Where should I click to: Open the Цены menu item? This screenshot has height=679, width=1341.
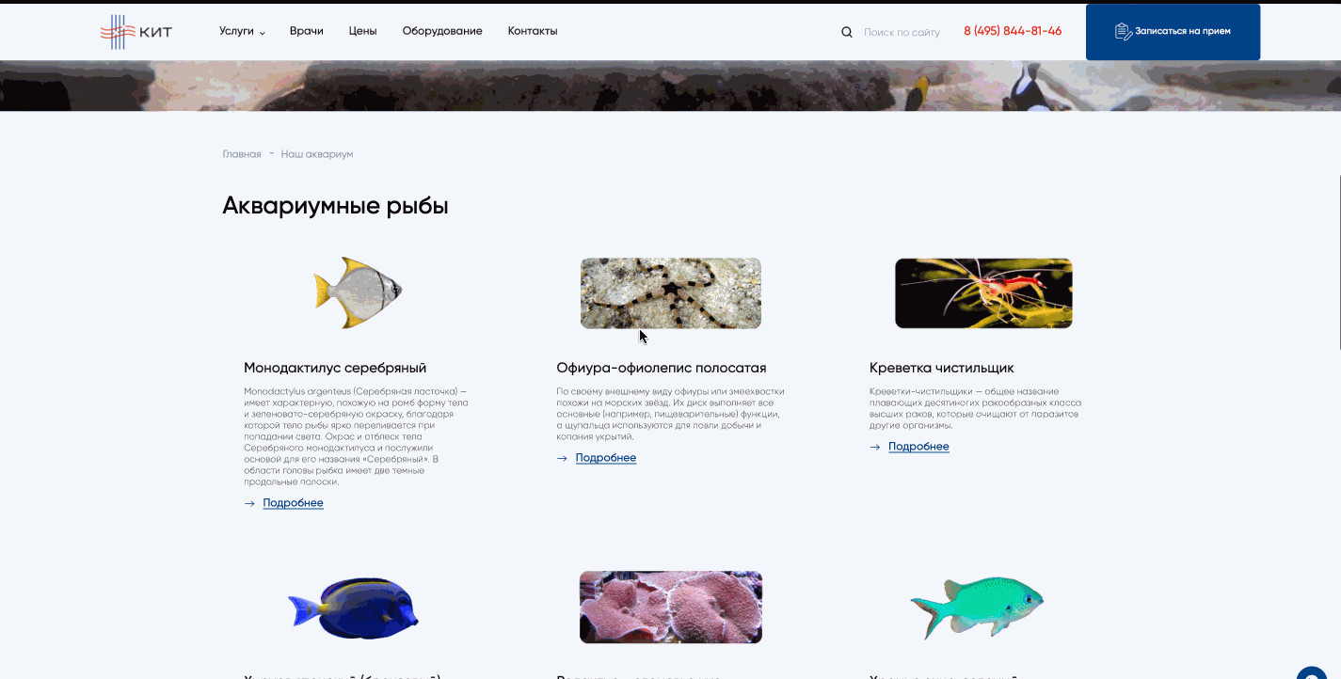[x=362, y=31]
